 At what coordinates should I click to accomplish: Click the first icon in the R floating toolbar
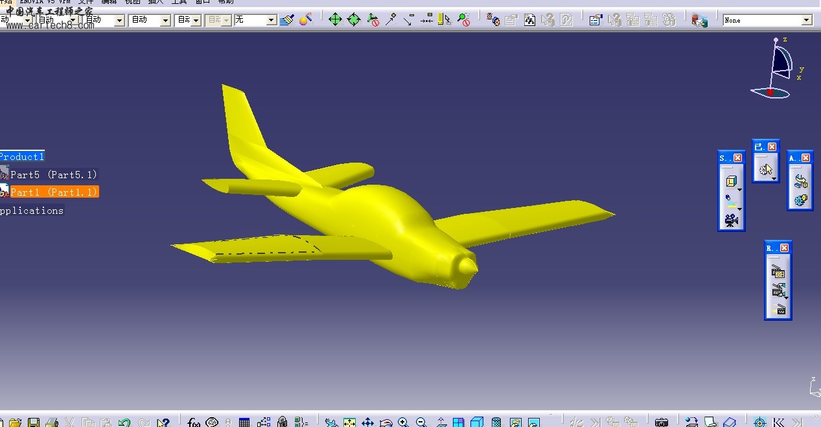[778, 272]
